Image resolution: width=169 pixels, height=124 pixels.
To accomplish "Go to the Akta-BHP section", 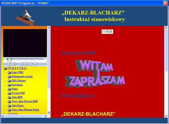I will pyautogui.click(x=17, y=97).
